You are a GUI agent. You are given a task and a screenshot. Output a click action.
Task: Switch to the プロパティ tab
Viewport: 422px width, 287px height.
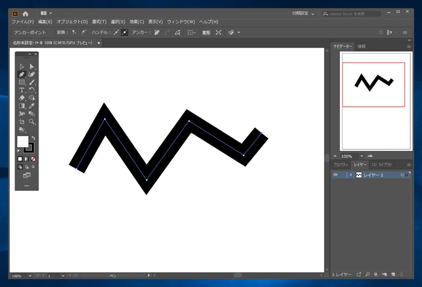pos(341,165)
